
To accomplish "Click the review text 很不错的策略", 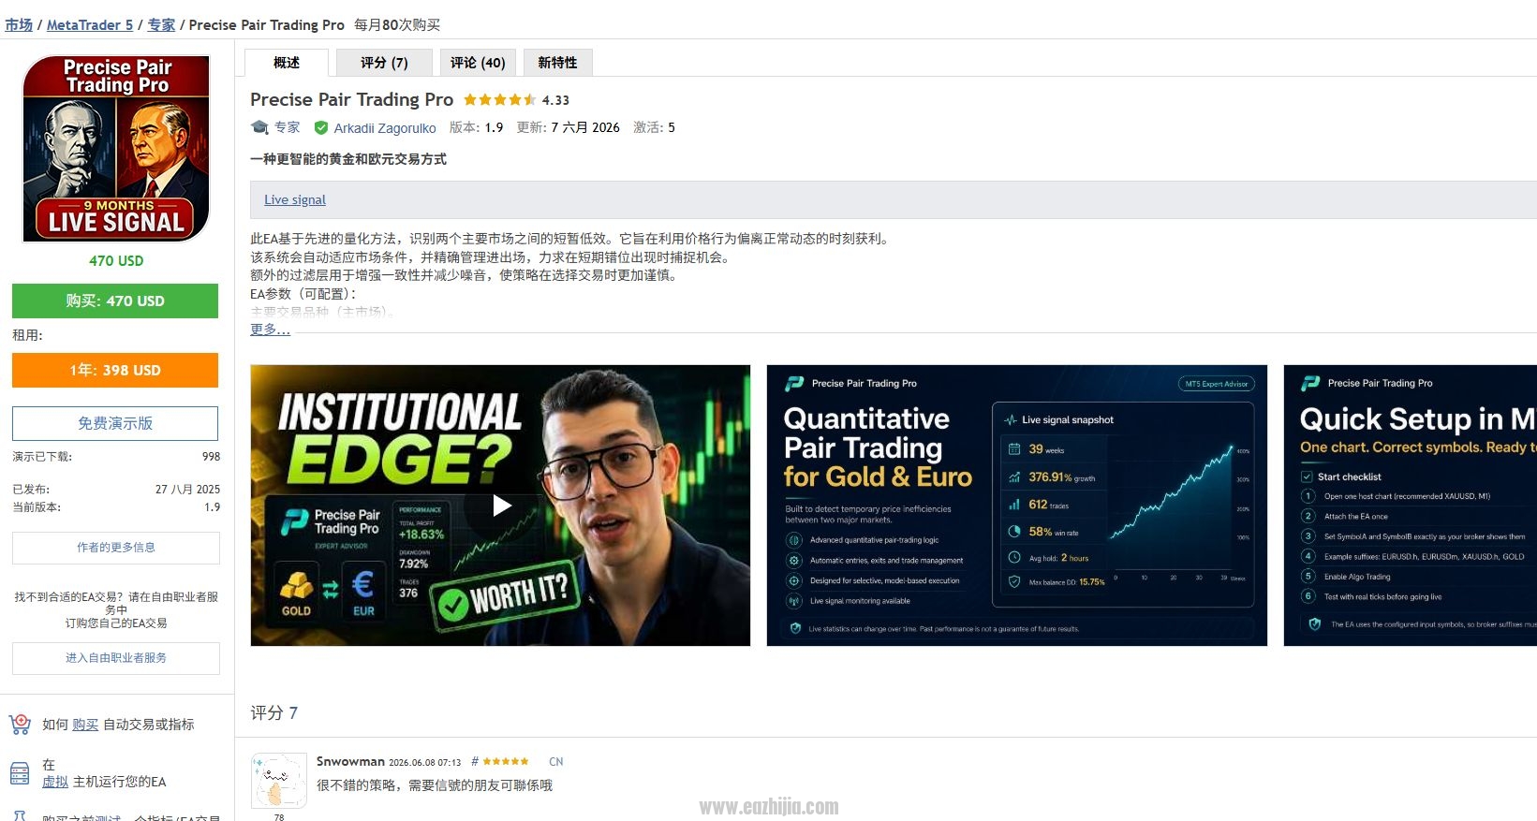I will click(x=435, y=785).
